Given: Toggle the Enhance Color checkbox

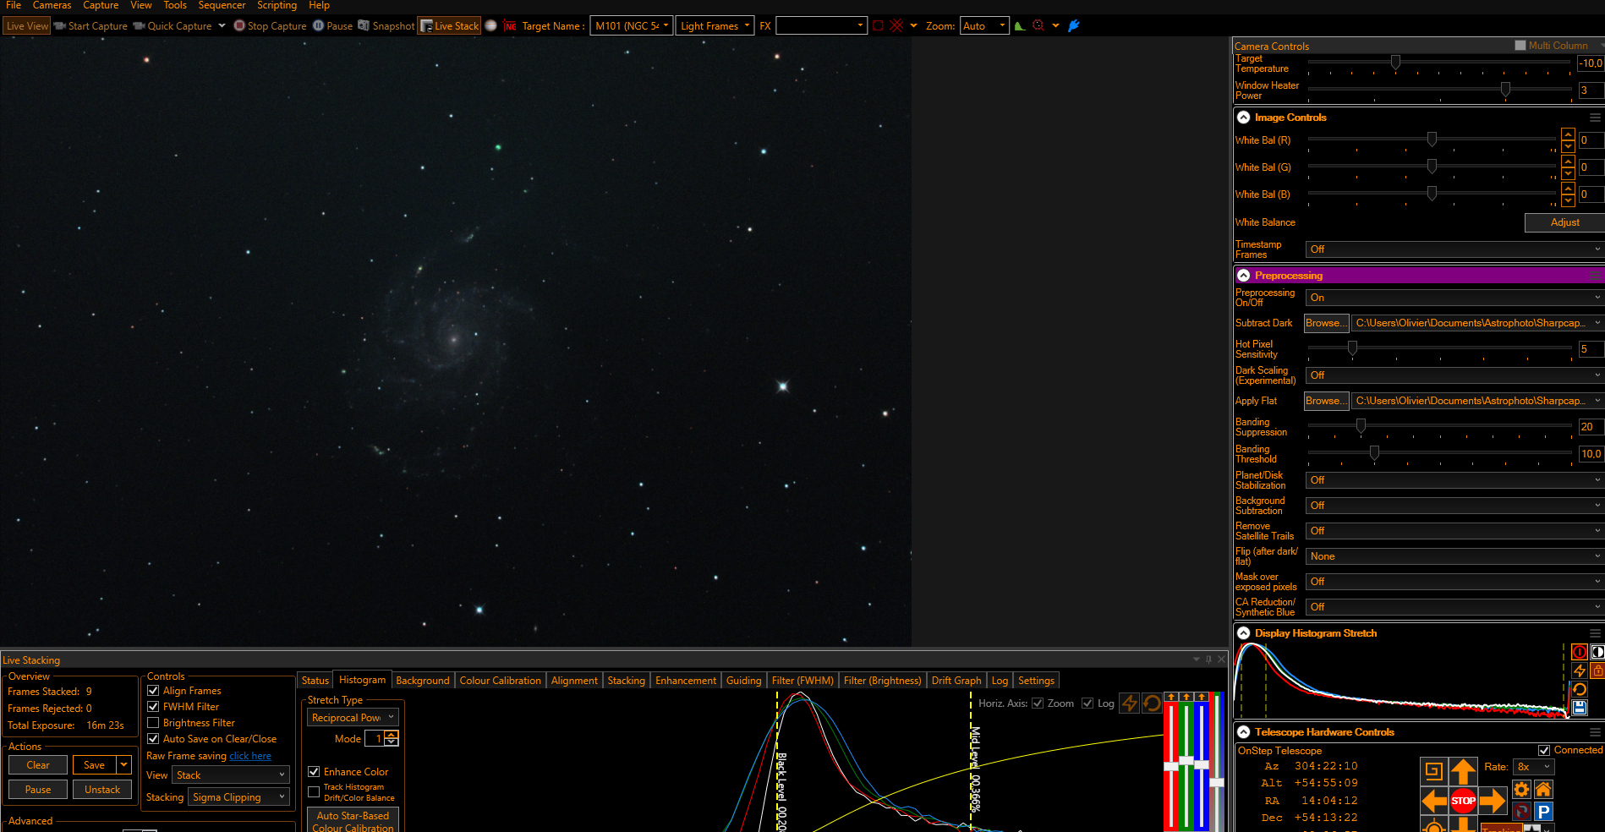Looking at the screenshot, I should coord(314,772).
